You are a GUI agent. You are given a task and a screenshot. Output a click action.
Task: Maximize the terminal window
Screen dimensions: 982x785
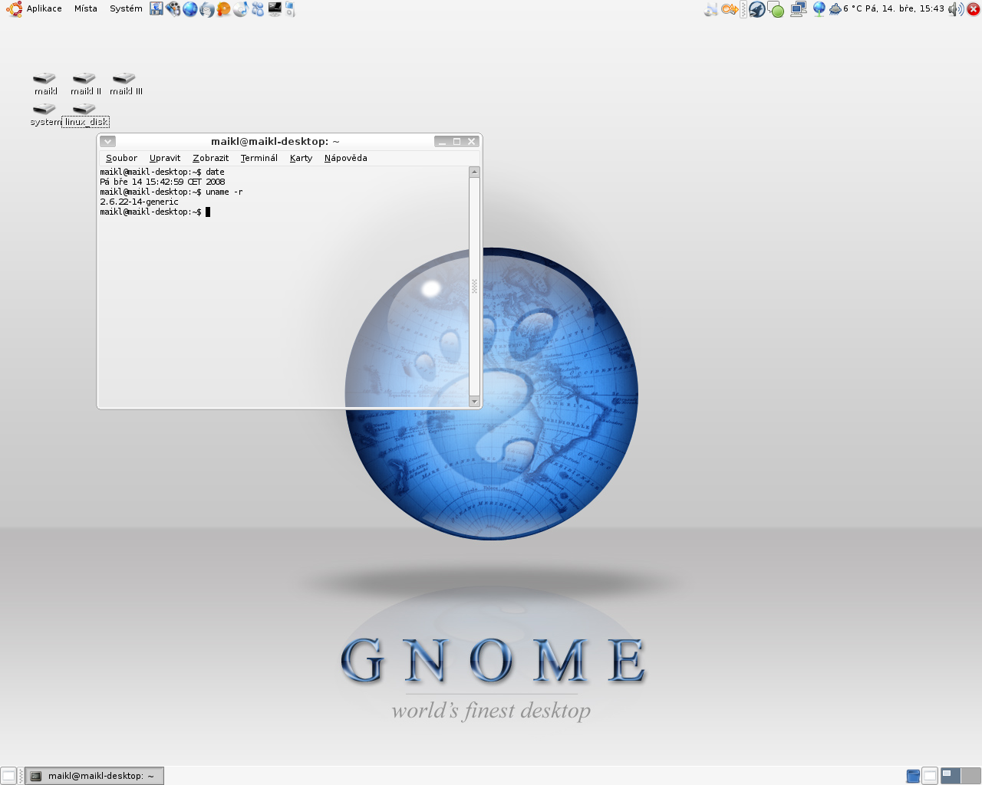[457, 141]
